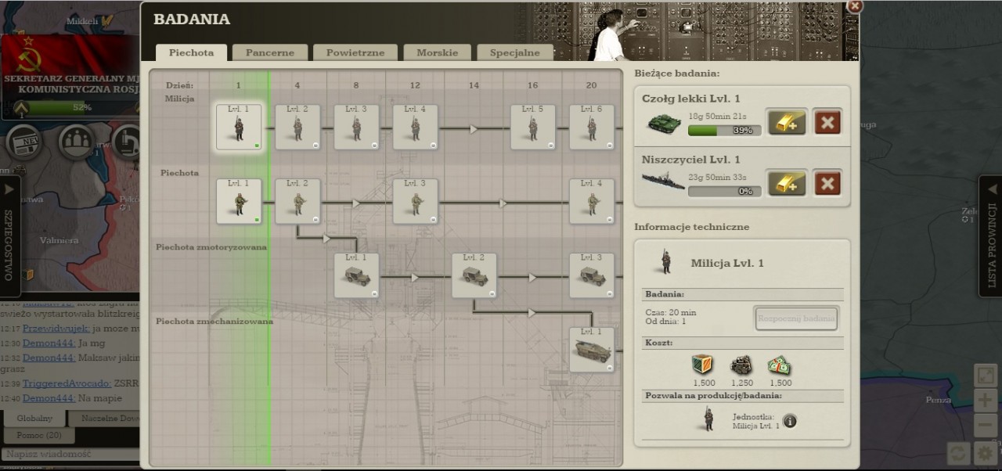Click day 20 column header
1002x471 pixels.
pyautogui.click(x=591, y=85)
